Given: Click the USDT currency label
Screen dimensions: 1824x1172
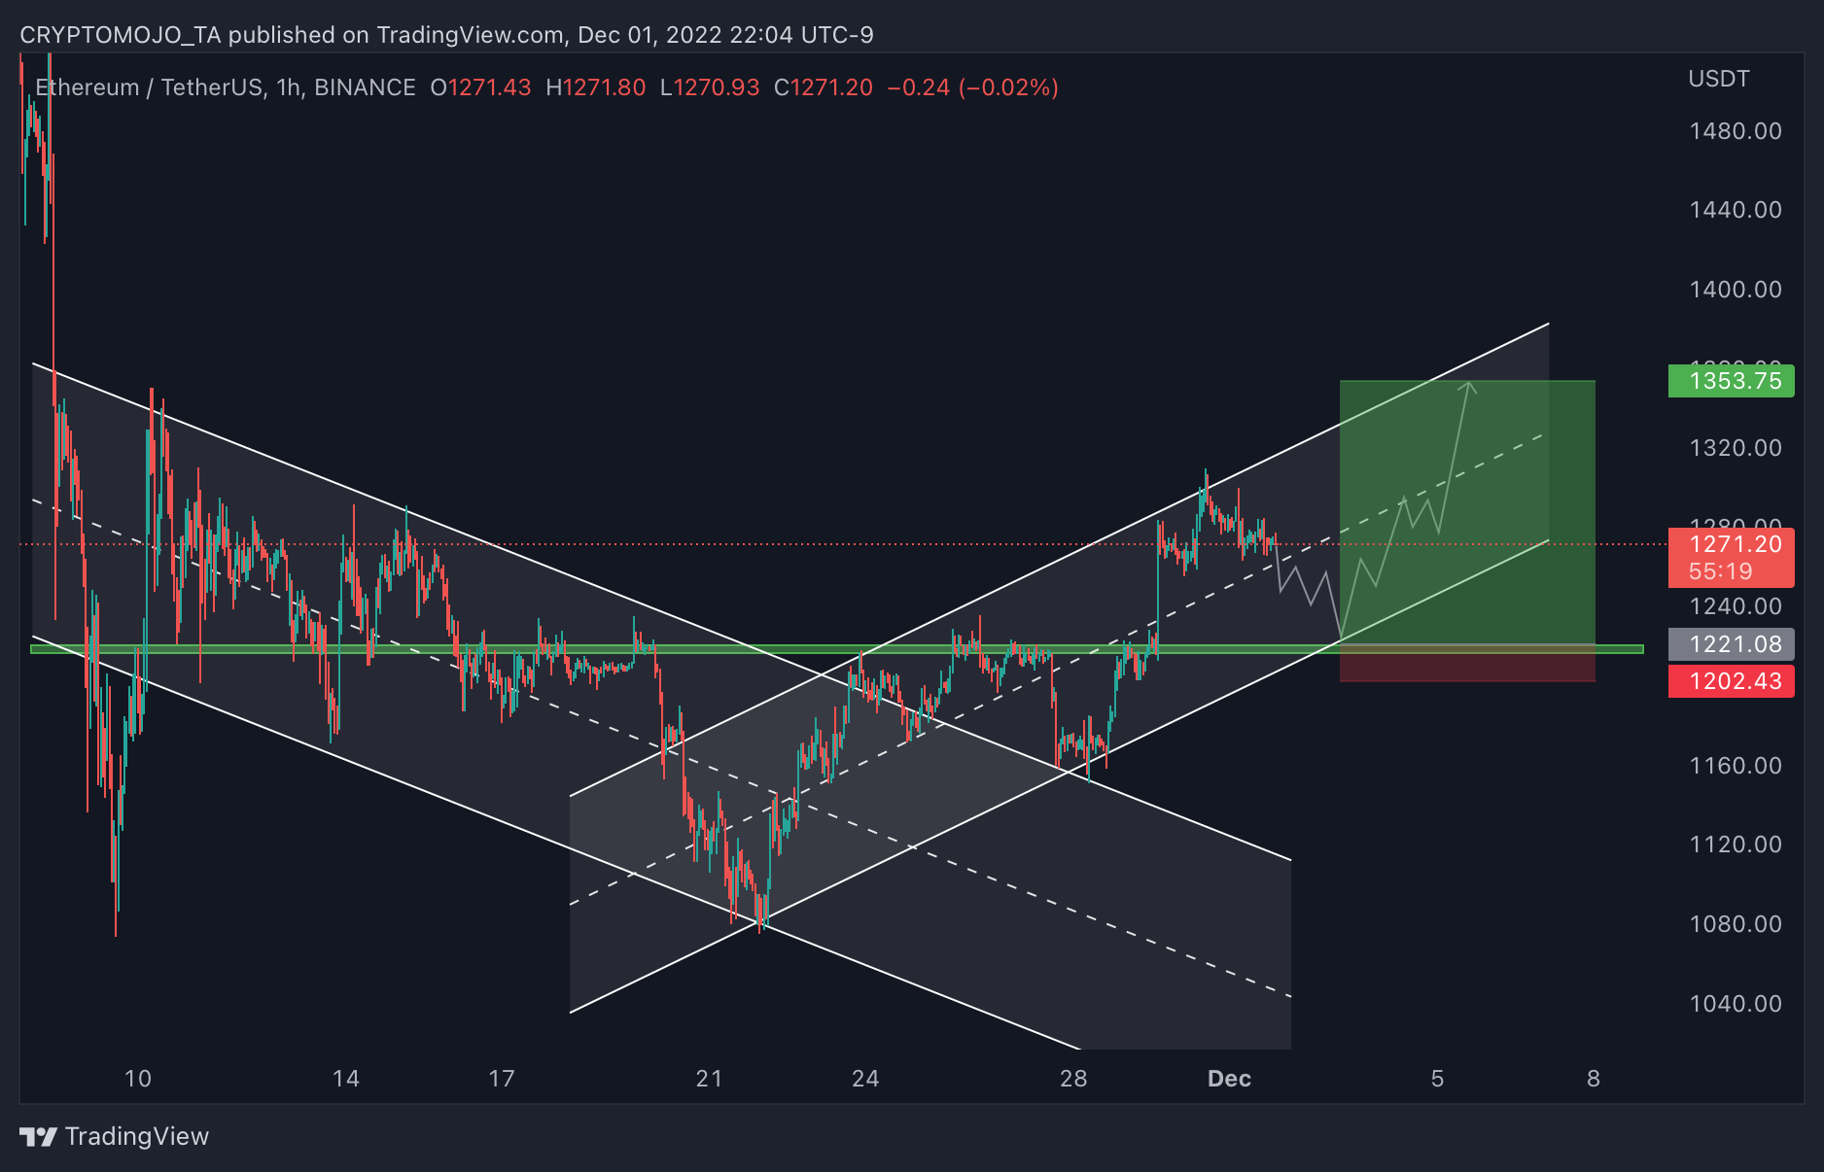Looking at the screenshot, I should click(1719, 79).
